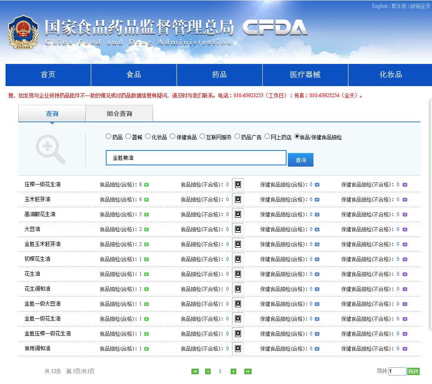Click the X box icon in 高油酸花生油 row
432x384 pixels.
tap(238, 214)
